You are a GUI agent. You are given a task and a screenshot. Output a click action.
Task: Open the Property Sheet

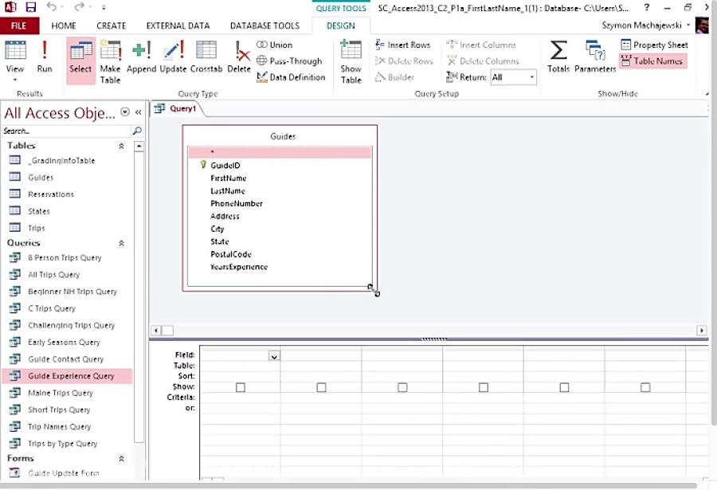point(654,45)
